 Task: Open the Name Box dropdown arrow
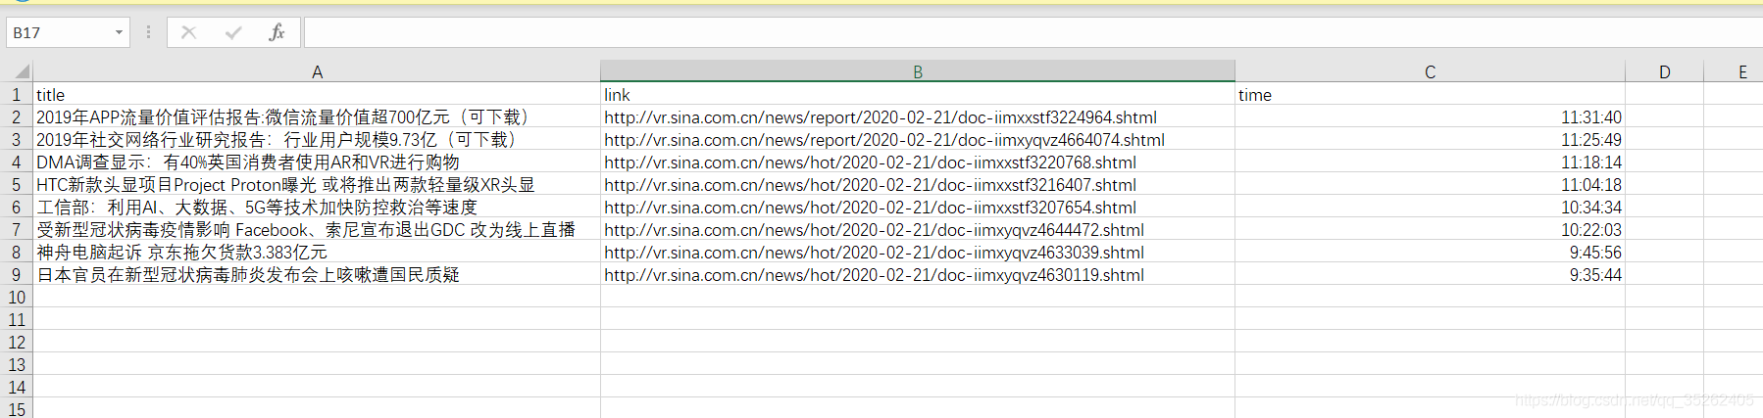119,32
